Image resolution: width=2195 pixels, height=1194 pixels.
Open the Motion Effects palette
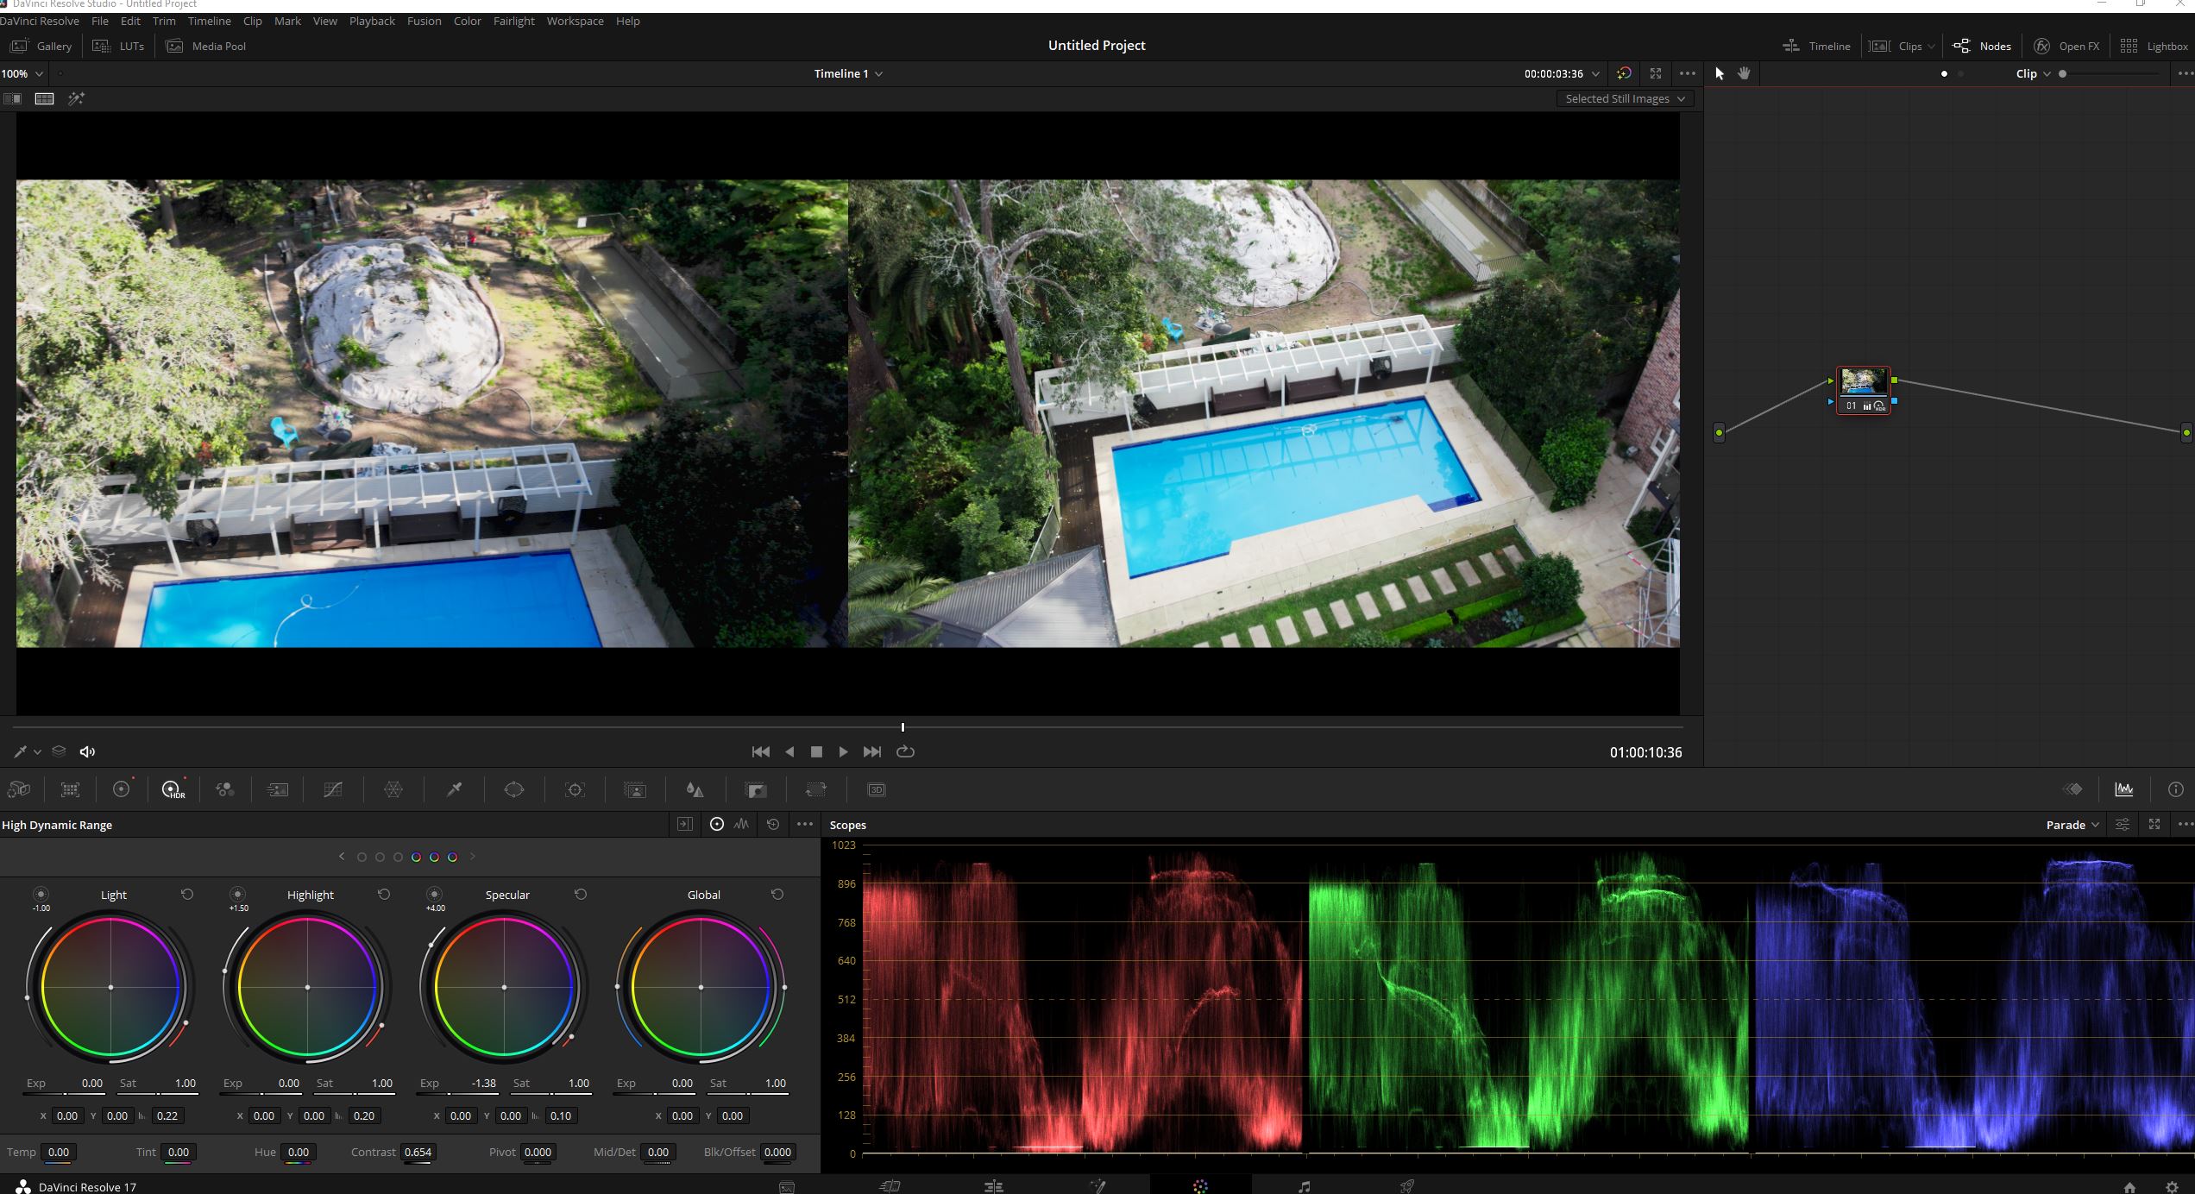pyautogui.click(x=278, y=789)
